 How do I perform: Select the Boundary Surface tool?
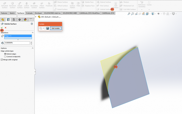click(34, 5)
